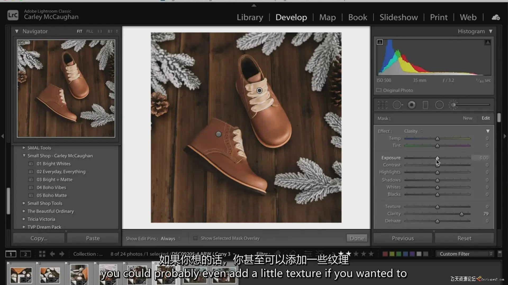This screenshot has height=285, width=508.
Task: Click the Clarity slider handle
Action: point(461,214)
